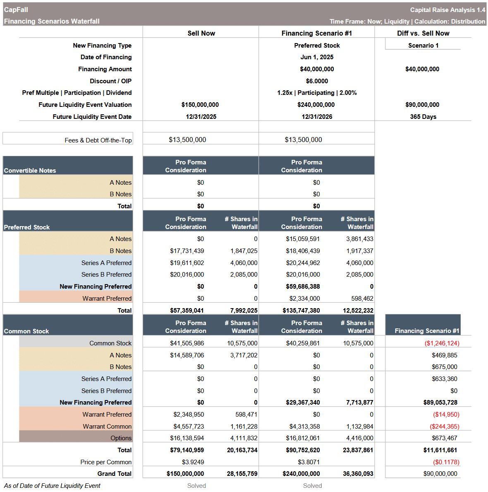Click Series A Preferred value $19,611,602

tap(187, 263)
